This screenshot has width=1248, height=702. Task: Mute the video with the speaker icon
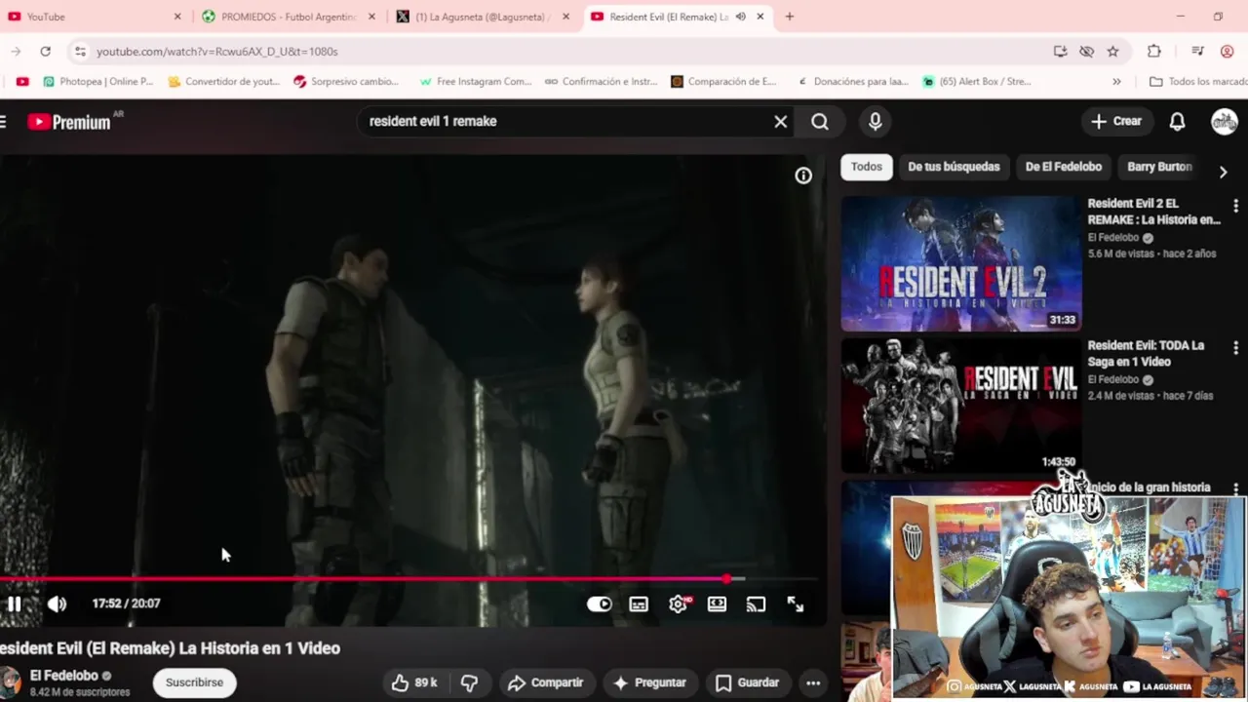[57, 604]
